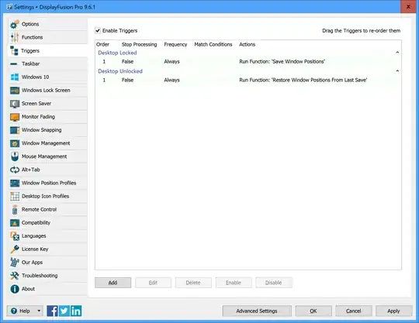The height and width of the screenshot is (323, 419).
Task: Click the Monitor Fading icon
Action: point(15,117)
